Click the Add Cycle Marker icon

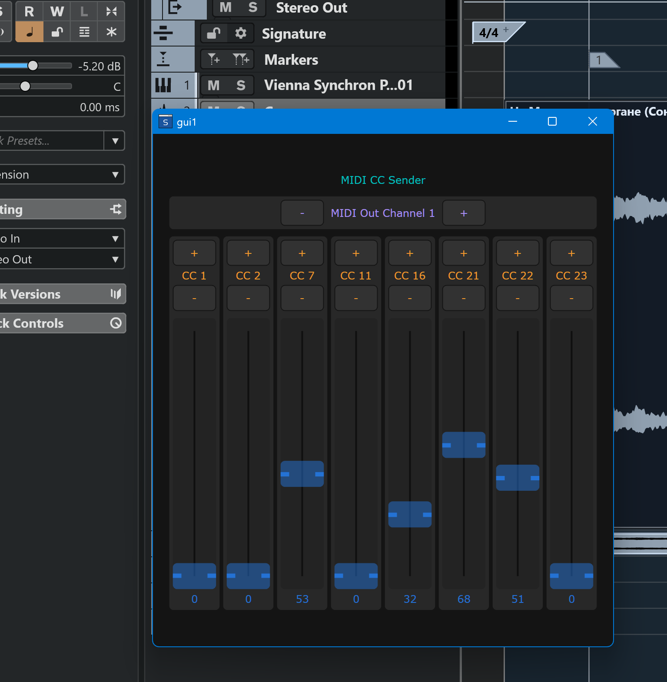[x=240, y=59]
